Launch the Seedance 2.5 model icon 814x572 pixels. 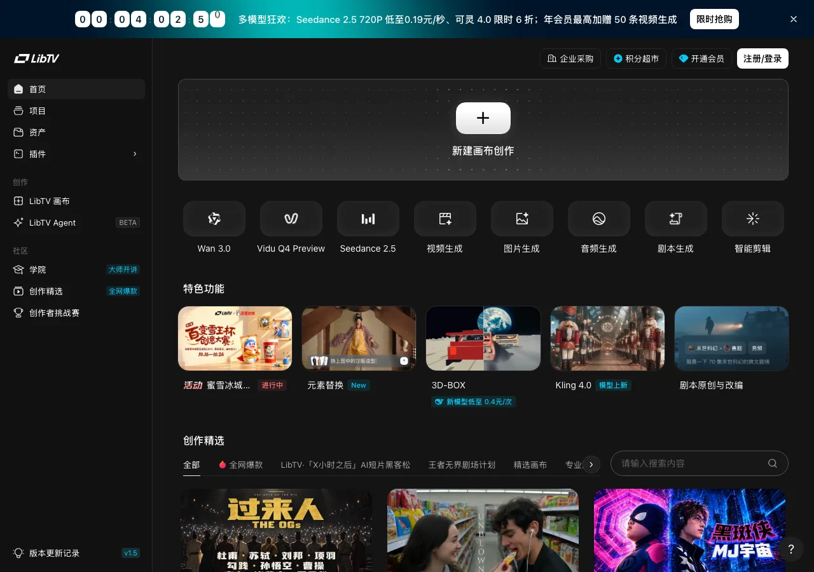point(368,219)
